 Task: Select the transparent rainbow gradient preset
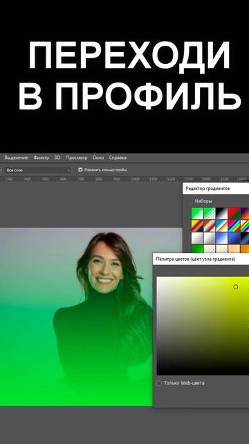tap(245, 225)
